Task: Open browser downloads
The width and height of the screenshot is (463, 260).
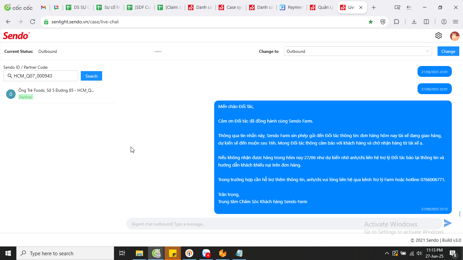Action: point(414,22)
